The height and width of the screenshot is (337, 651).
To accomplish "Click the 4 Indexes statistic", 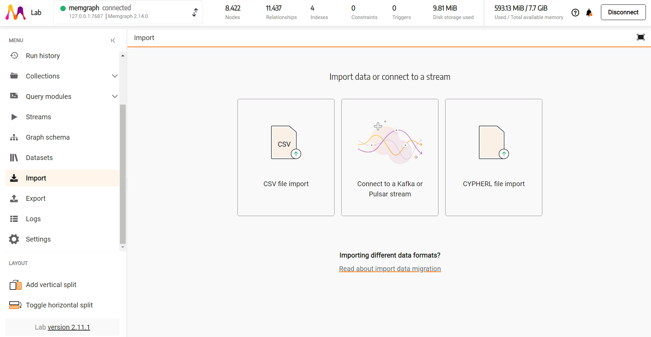I will pyautogui.click(x=319, y=12).
